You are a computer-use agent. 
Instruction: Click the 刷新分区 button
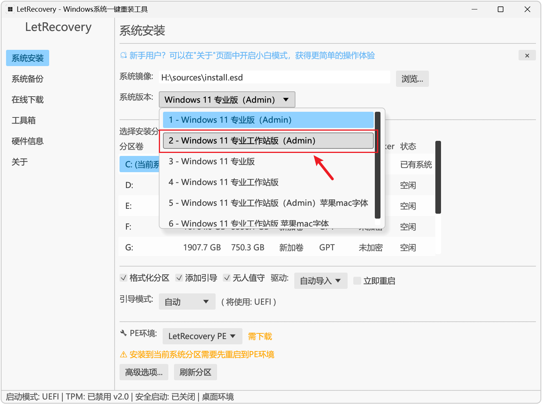coord(195,372)
